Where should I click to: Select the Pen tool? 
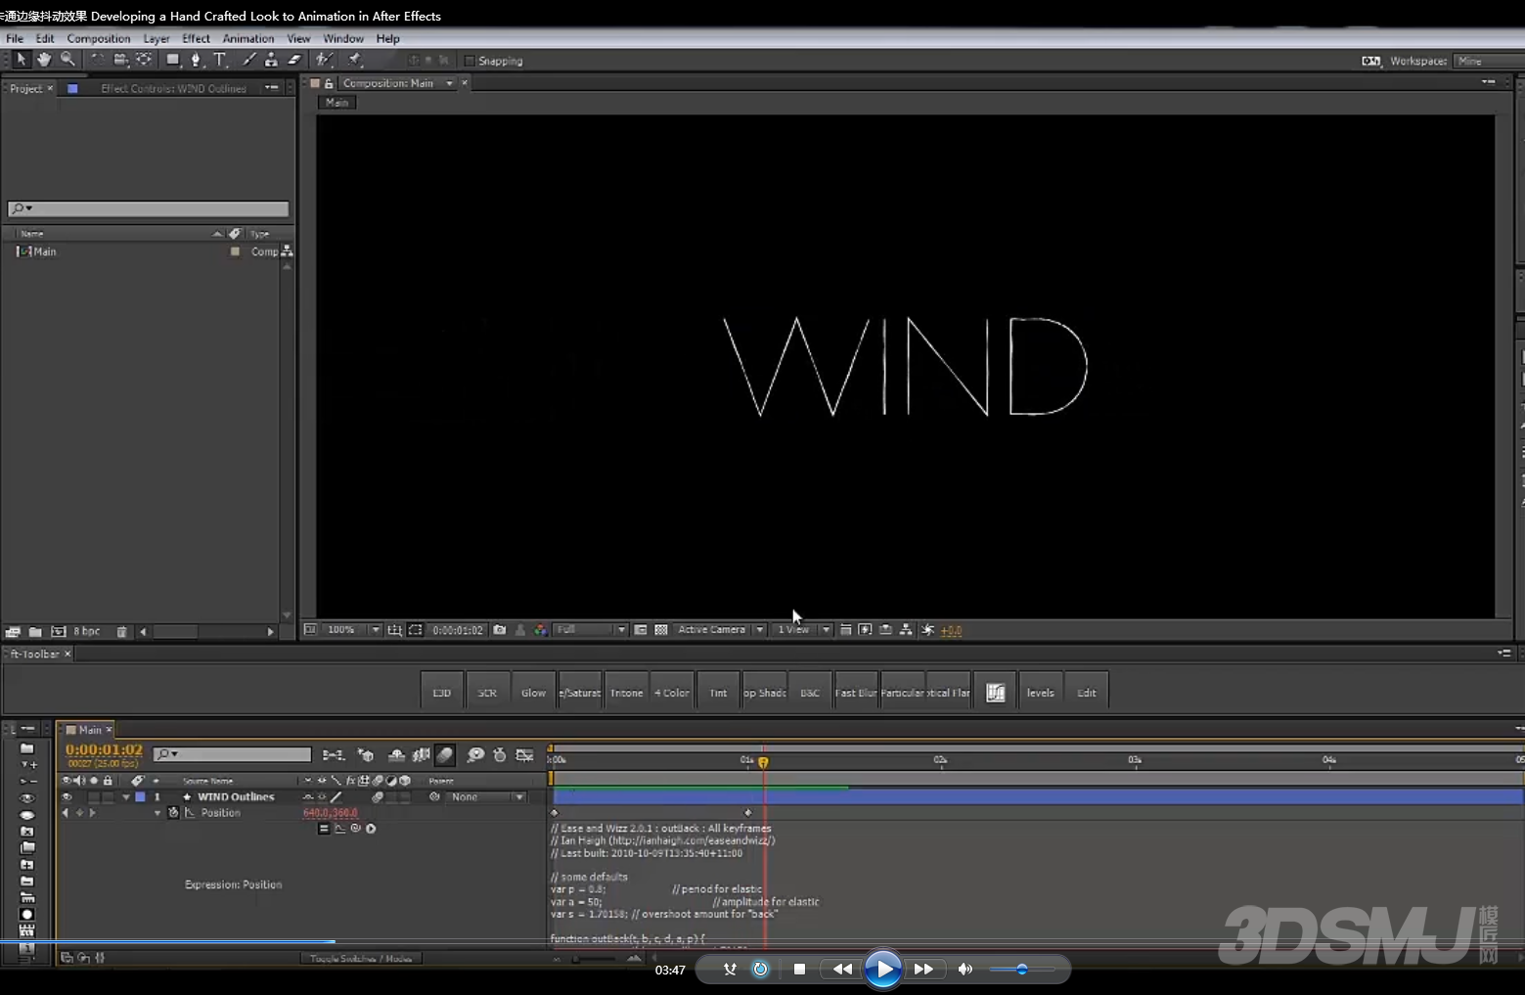196,60
